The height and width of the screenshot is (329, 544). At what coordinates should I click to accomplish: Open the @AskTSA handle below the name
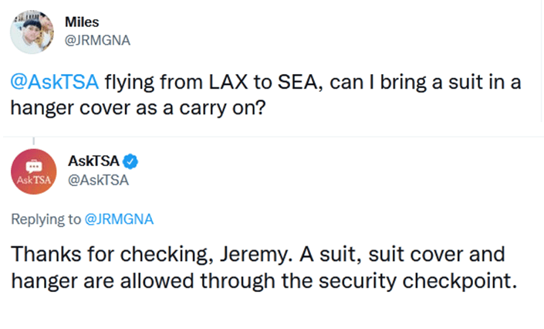pos(98,181)
